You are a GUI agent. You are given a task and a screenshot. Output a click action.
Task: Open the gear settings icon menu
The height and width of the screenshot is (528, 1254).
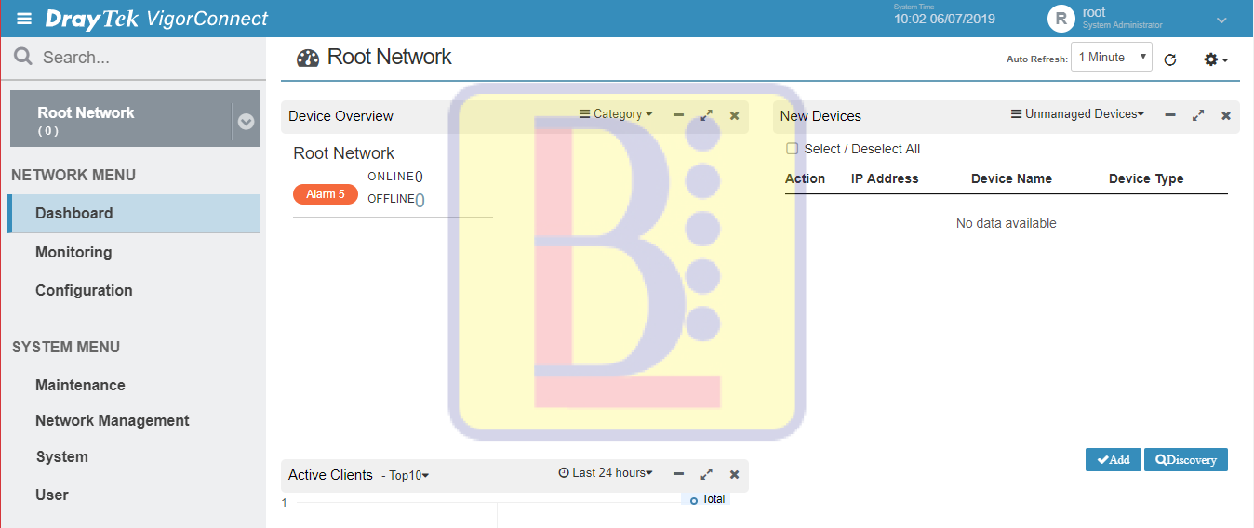[1215, 59]
